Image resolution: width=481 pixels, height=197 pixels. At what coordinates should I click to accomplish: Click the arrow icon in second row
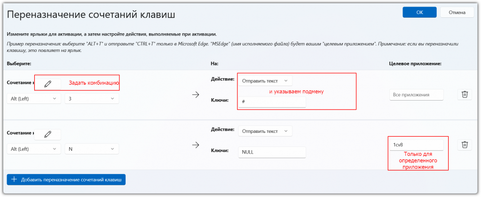[x=196, y=145]
